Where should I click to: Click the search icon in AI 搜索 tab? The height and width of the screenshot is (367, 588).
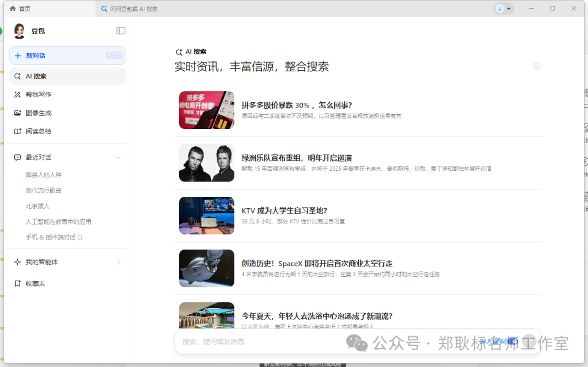(104, 9)
